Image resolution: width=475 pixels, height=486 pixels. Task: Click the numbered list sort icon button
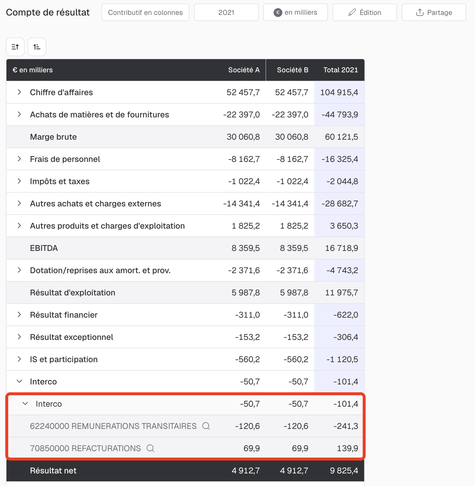[37, 47]
